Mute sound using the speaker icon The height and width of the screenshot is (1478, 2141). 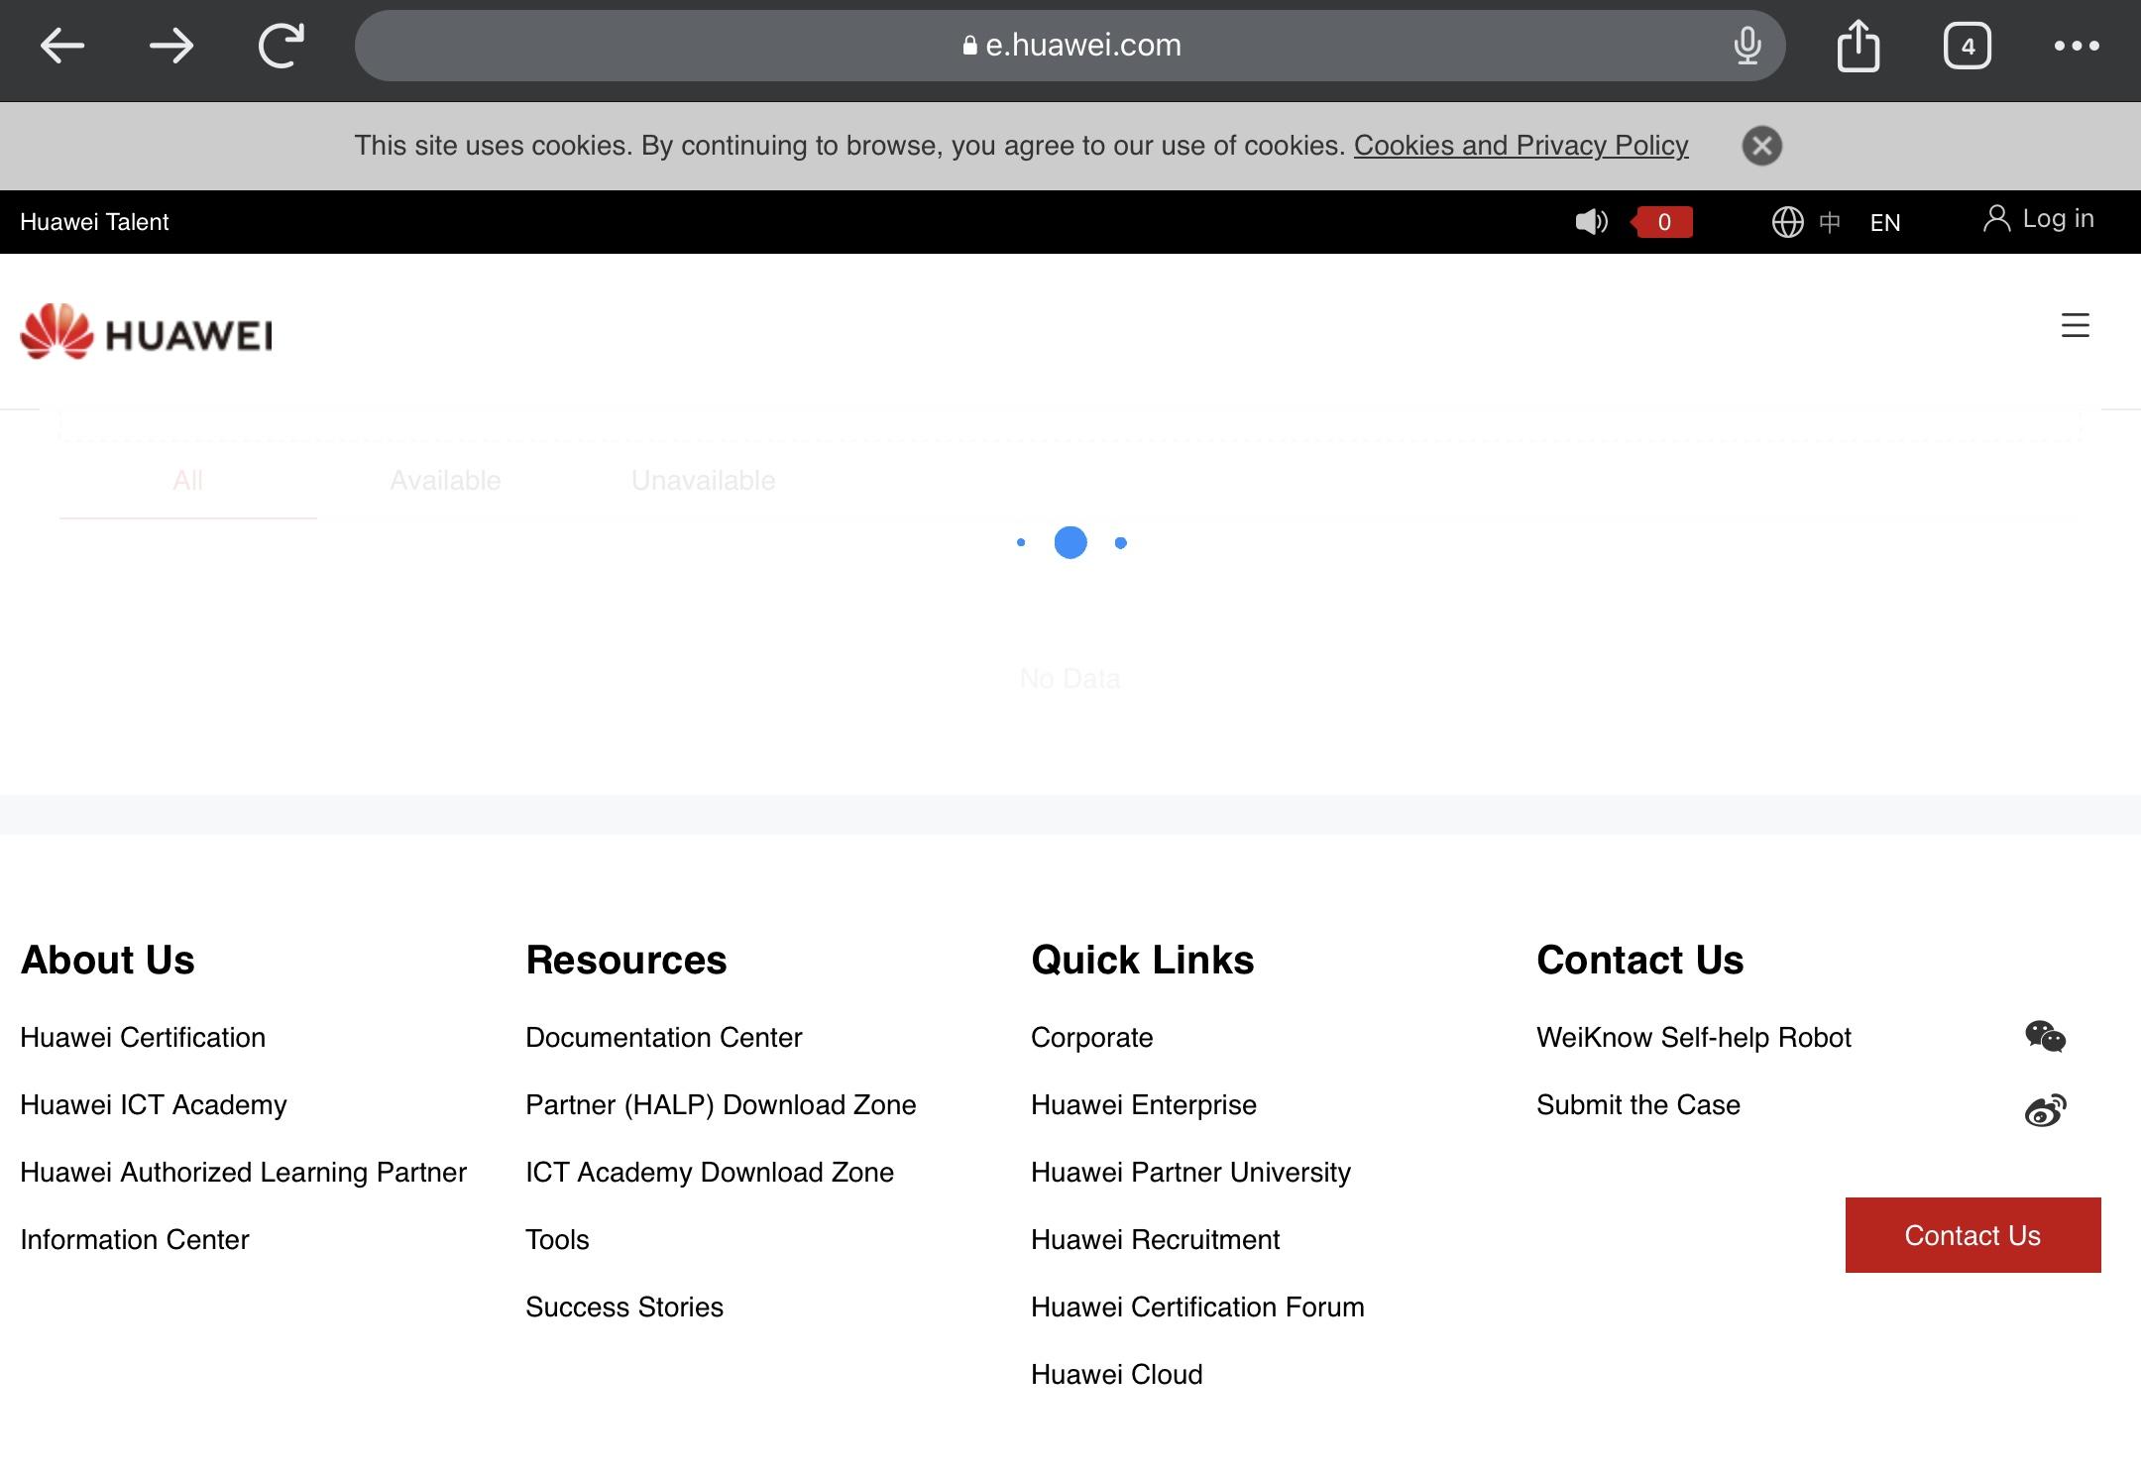pyautogui.click(x=1592, y=222)
